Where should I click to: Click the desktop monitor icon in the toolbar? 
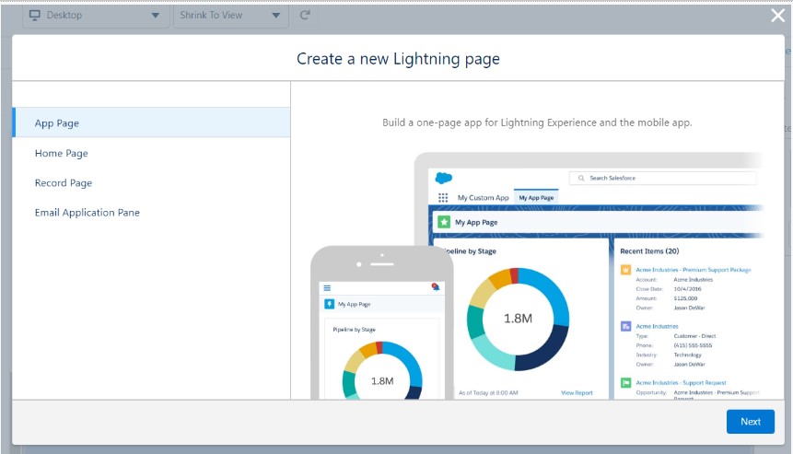tap(35, 16)
